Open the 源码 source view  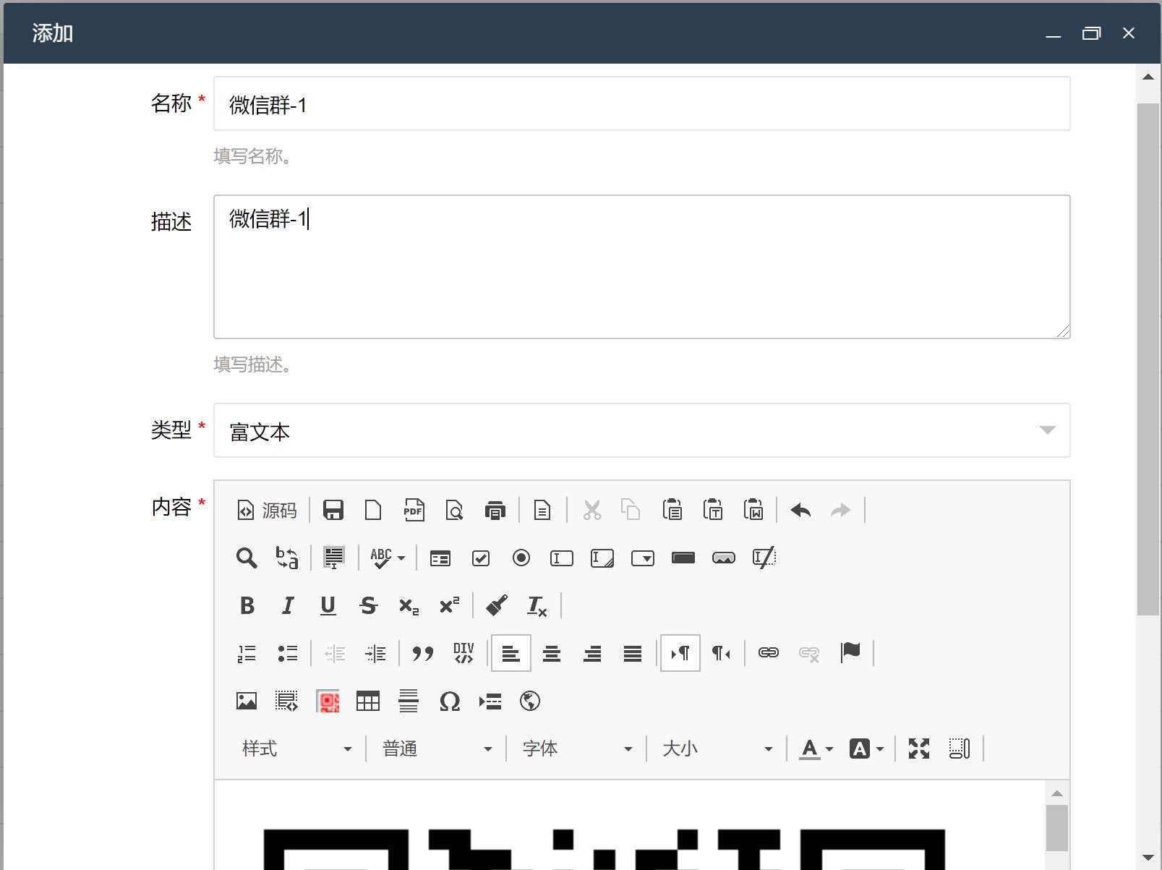[x=267, y=511]
